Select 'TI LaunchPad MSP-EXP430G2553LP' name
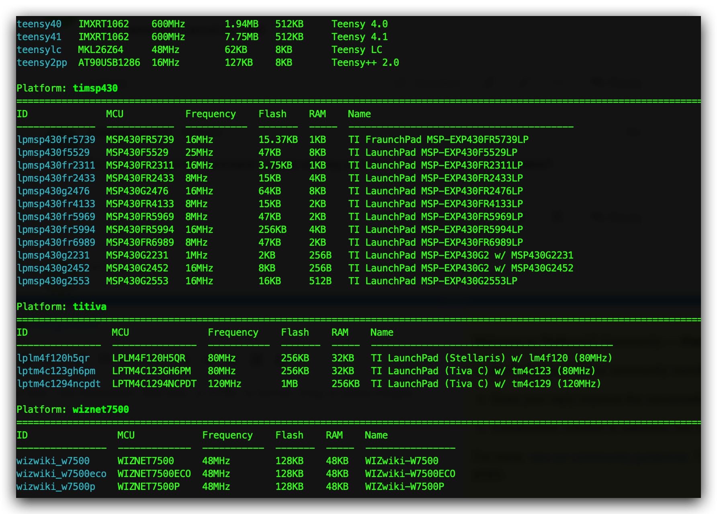 click(x=433, y=281)
